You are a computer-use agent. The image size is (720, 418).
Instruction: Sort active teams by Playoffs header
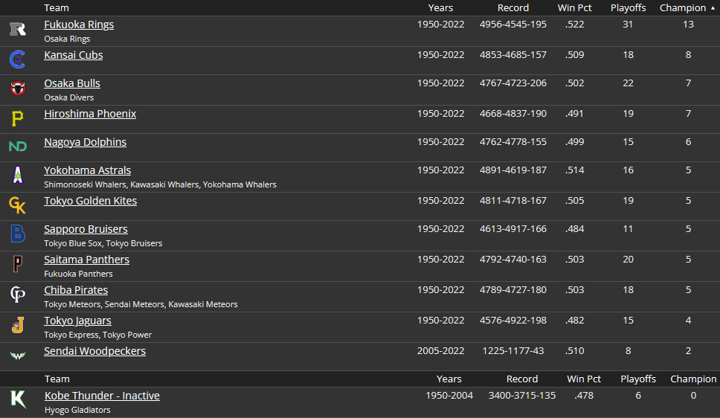pos(628,8)
